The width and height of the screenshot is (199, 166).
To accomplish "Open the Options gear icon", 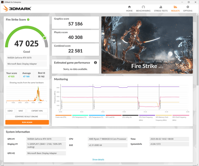I will (x=188, y=7).
